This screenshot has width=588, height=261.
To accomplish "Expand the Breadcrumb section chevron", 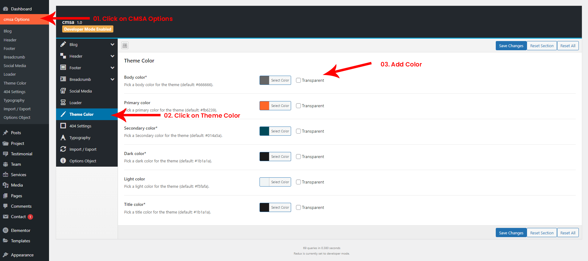I will [x=112, y=79].
